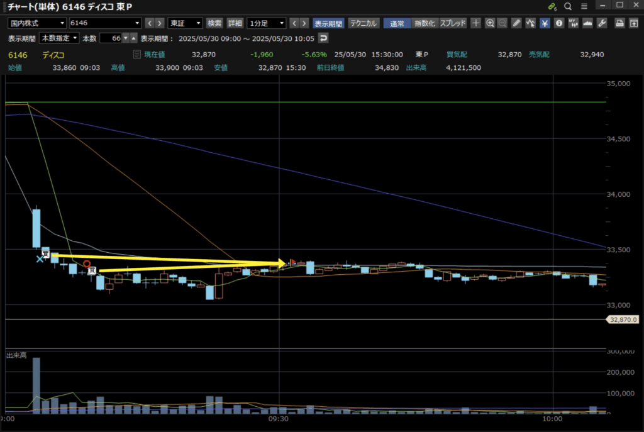The width and height of the screenshot is (644, 432).
Task: Click the 買気配 label
Action: pyautogui.click(x=457, y=55)
